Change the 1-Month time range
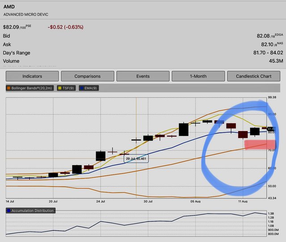Screen dimensions: 286x242 point(198,76)
